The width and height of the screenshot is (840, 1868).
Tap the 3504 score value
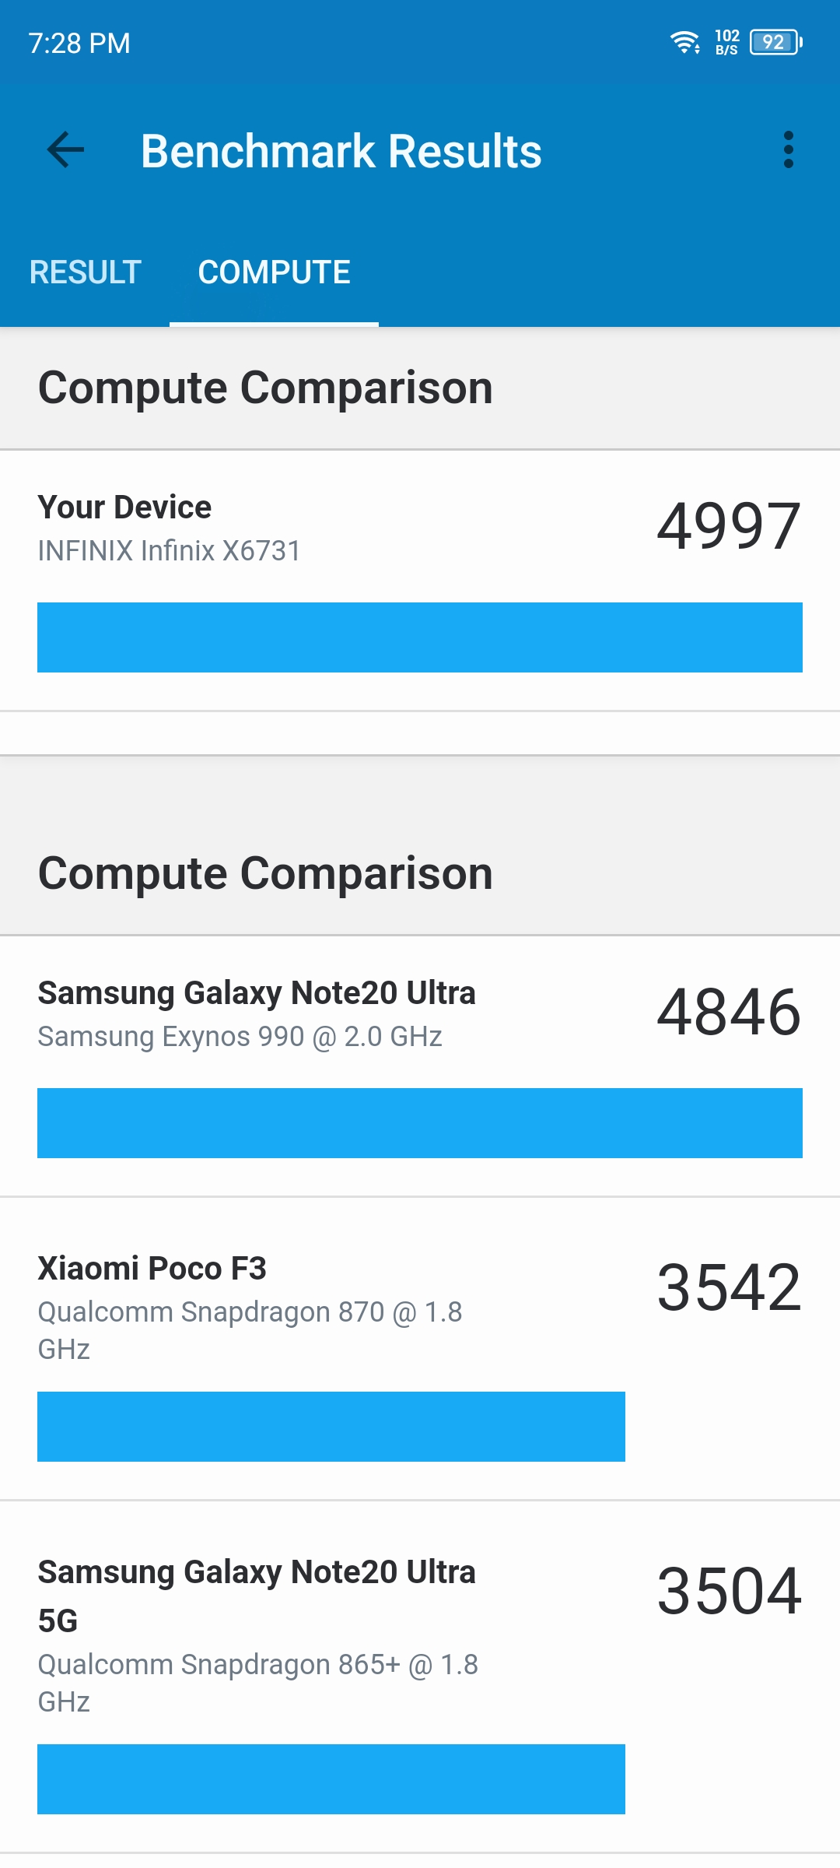[729, 1592]
